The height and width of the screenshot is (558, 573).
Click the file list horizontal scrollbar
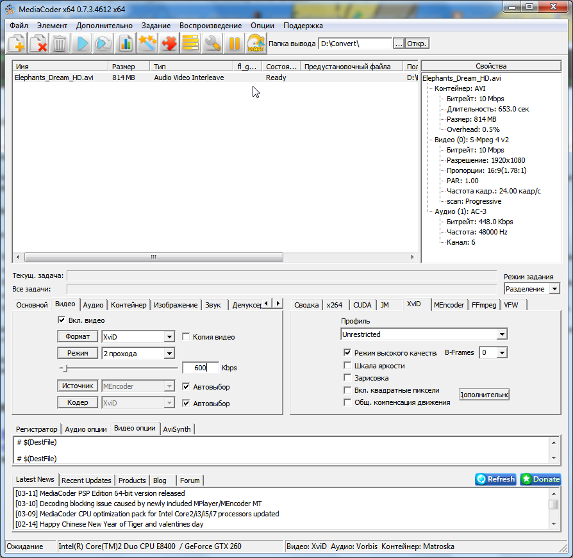(x=153, y=257)
